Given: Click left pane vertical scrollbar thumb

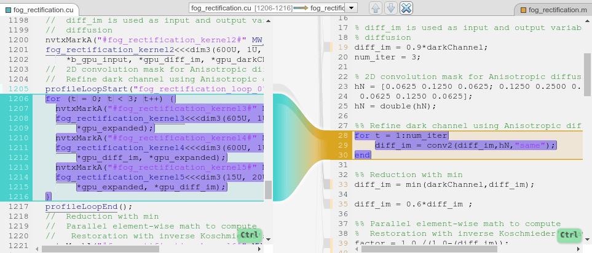Looking at the screenshot, I should 268,190.
